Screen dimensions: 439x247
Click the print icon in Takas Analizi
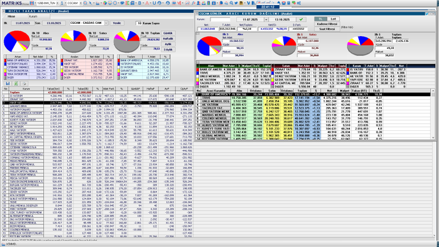pyautogui.click(x=24, y=83)
